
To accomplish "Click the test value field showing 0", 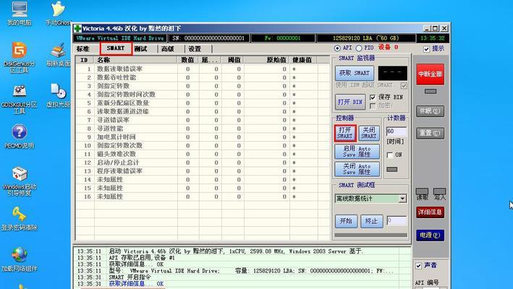I will 397,220.
